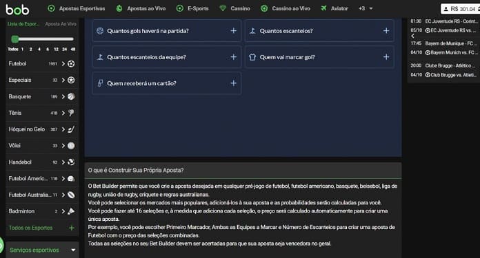
Task: Click the bob logo
Action: click(x=17, y=9)
